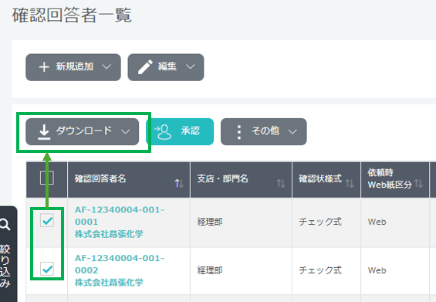This screenshot has width=436, height=302.
Task: Click Web cell in row 0001
Action: click(x=377, y=222)
